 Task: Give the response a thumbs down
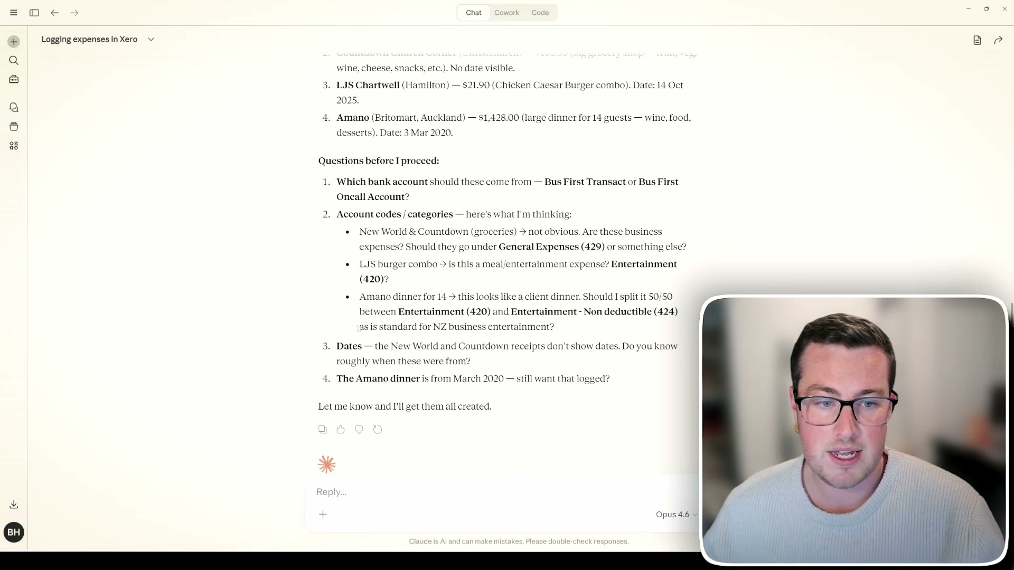[x=359, y=430]
